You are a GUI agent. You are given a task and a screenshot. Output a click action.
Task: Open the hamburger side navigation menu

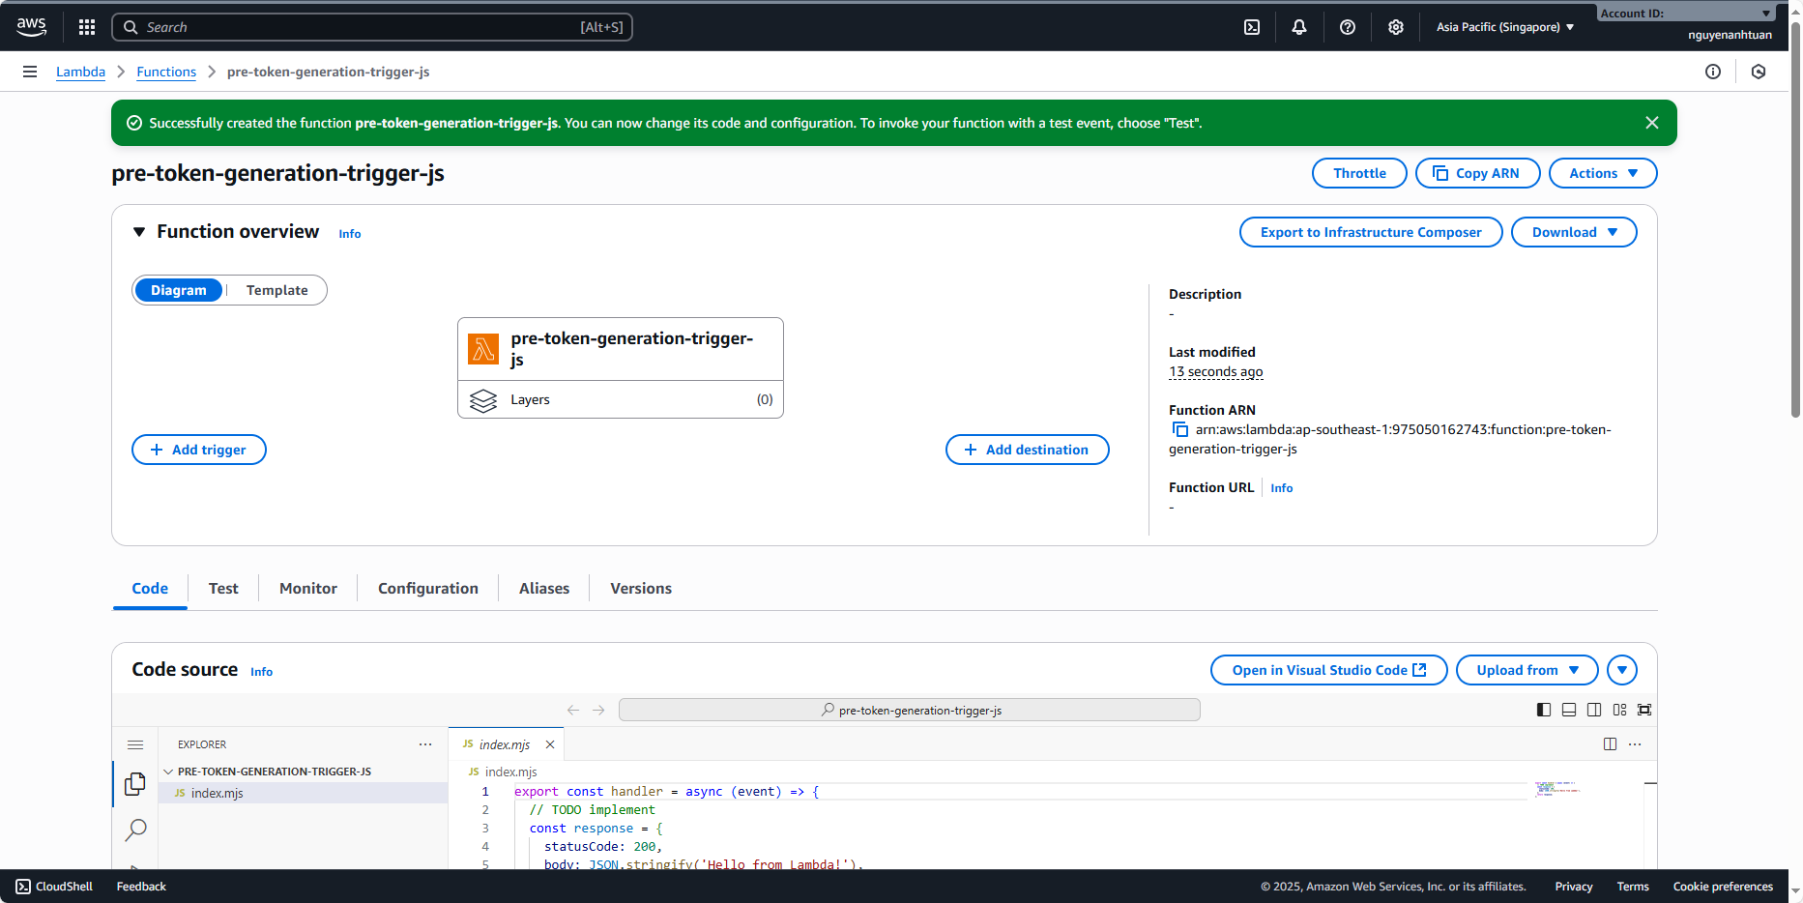pos(30,72)
